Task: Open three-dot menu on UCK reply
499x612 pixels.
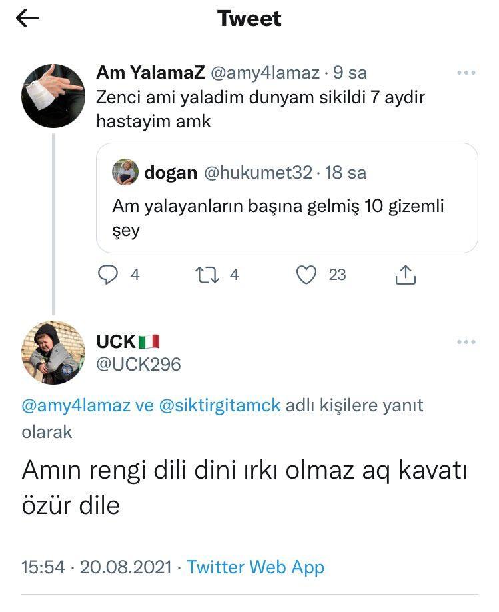Action: point(466,342)
